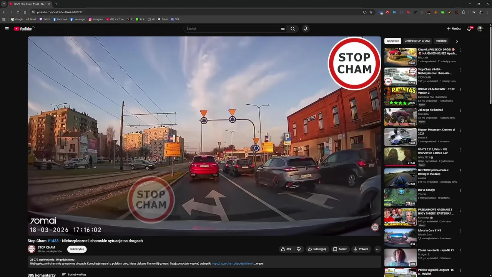
Task: Open options for Klasyki z POLSKICH DRÓG video
Action: click(x=460, y=50)
